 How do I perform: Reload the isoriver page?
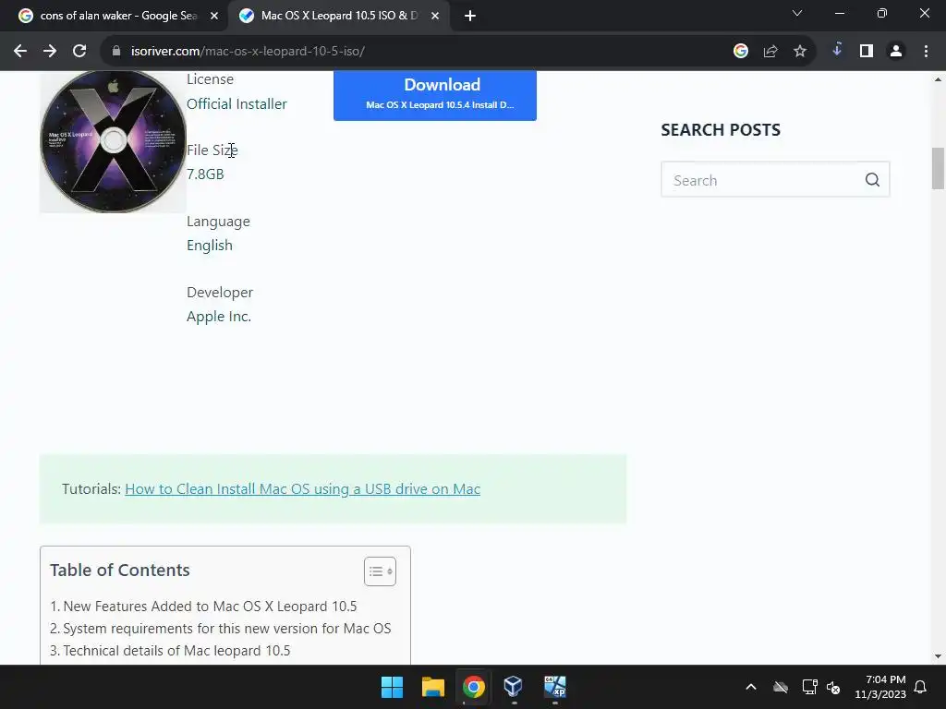(x=79, y=52)
